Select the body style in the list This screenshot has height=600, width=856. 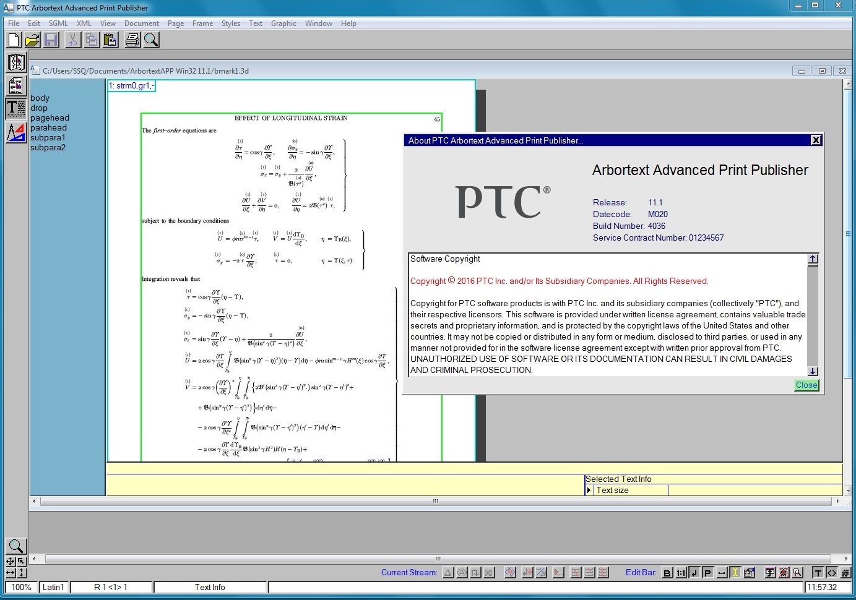tap(40, 98)
